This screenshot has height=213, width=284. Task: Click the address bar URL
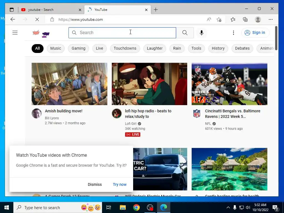(x=81, y=20)
